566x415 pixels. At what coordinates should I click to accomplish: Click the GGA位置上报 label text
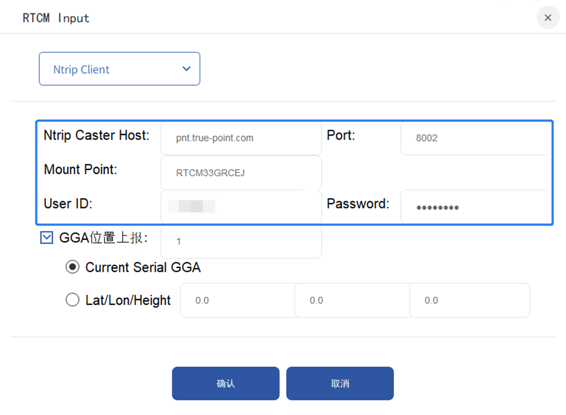[x=103, y=238]
